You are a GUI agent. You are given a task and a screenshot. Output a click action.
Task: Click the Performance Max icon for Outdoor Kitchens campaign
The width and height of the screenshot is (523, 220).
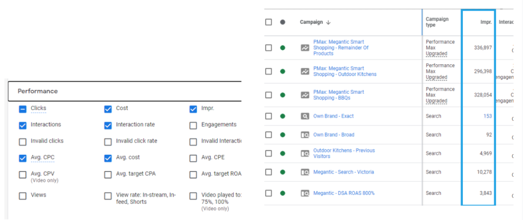click(305, 71)
